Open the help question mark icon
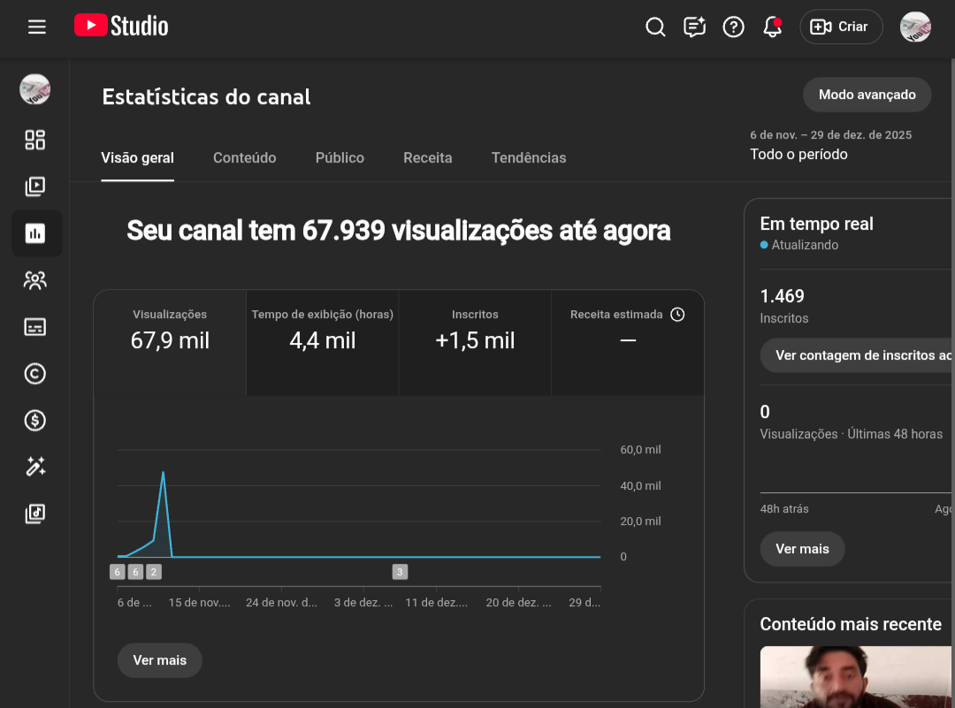 733,27
